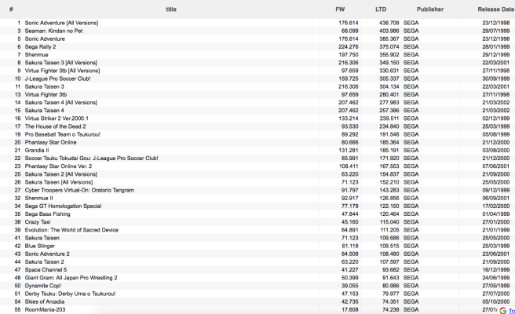
Task: Select LTD value 239.511 for Virtua Striker 2
Action: coord(389,119)
